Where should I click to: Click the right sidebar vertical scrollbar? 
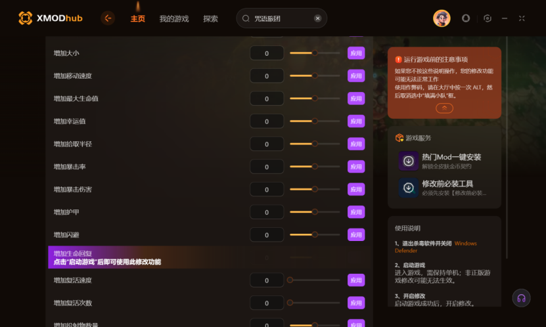pyautogui.click(x=507, y=147)
